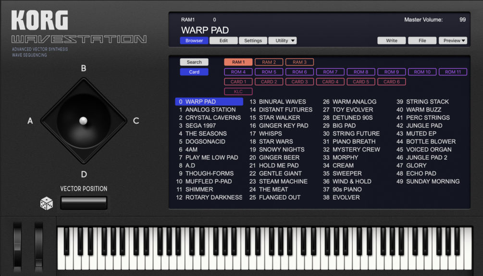Expand the Preview dropdown
Image resolution: width=483 pixels, height=276 pixels.
pos(453,40)
